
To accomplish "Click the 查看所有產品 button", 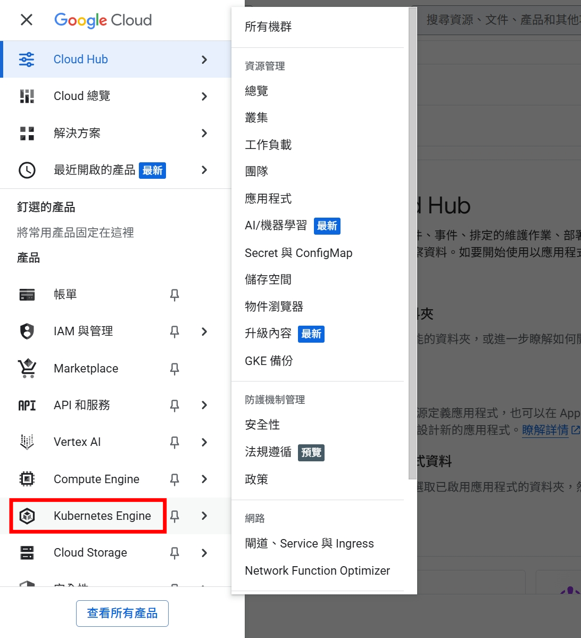I will [x=122, y=613].
